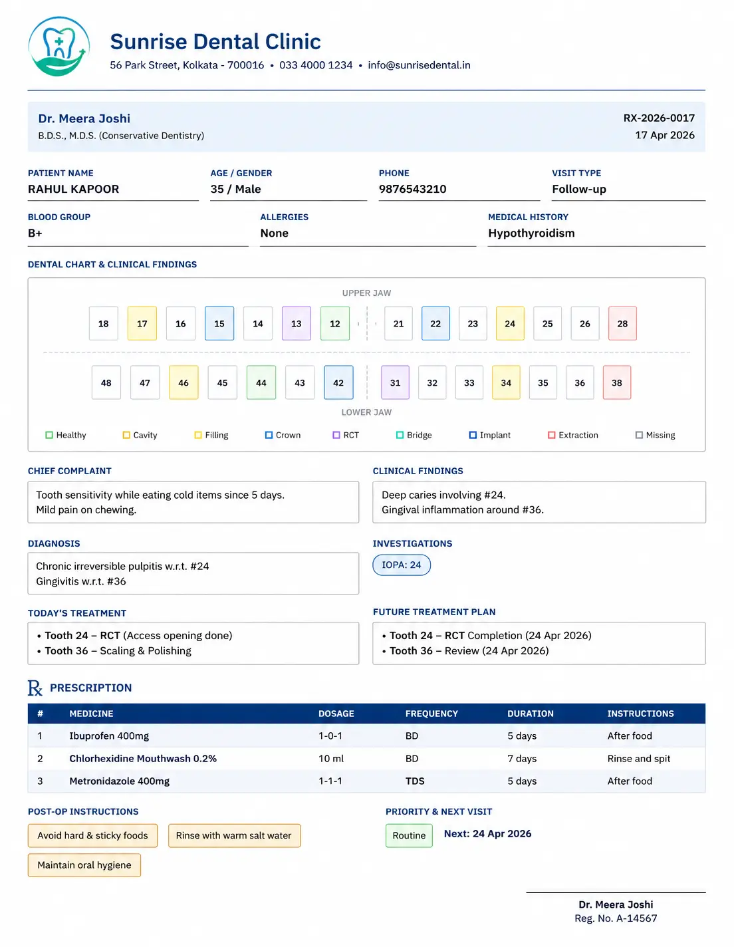
Task: Select tooth 18 in the upper jaw
Action: (x=104, y=323)
